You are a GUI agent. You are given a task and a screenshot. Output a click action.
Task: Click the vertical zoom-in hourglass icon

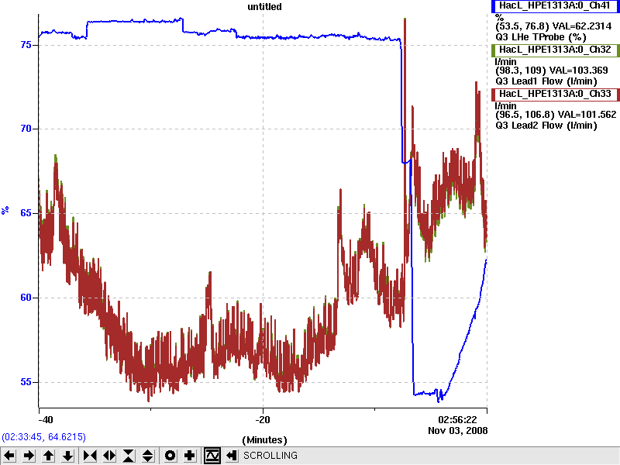(x=129, y=456)
